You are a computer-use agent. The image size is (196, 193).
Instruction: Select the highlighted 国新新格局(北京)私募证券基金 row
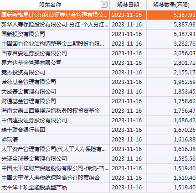(x=98, y=15)
